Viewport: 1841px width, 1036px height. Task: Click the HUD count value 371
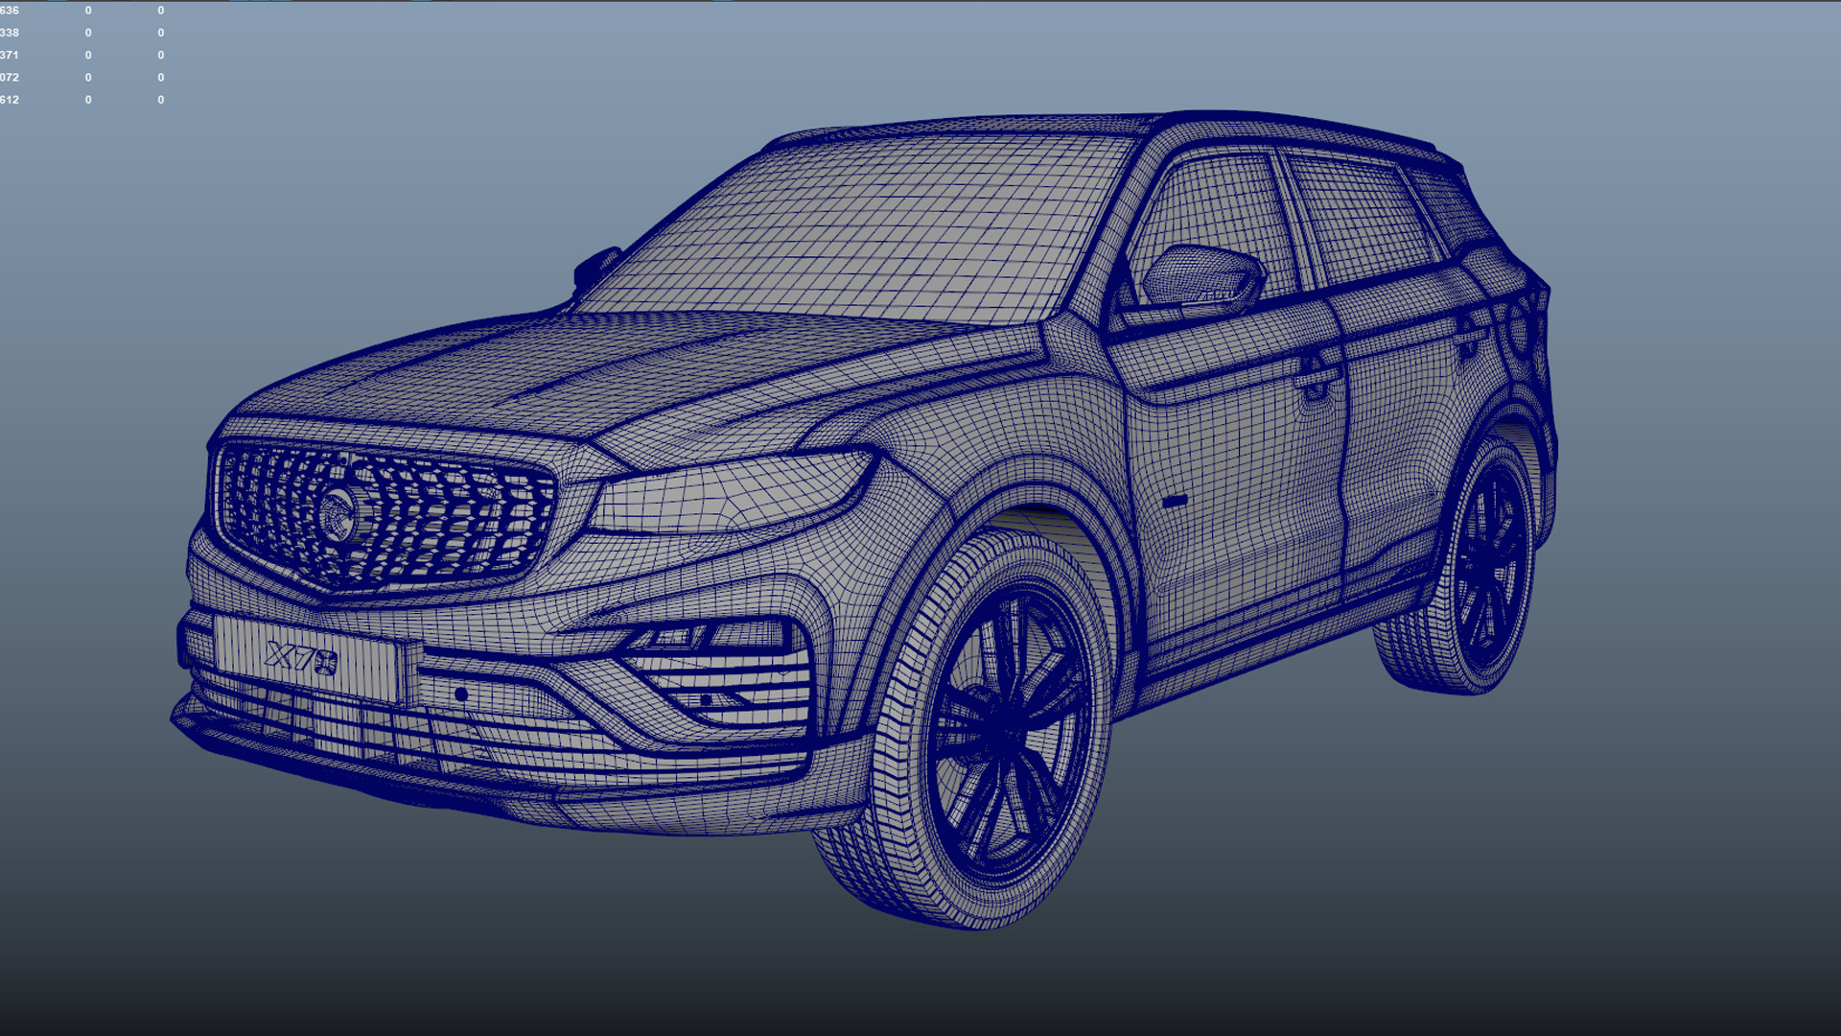pos(10,55)
